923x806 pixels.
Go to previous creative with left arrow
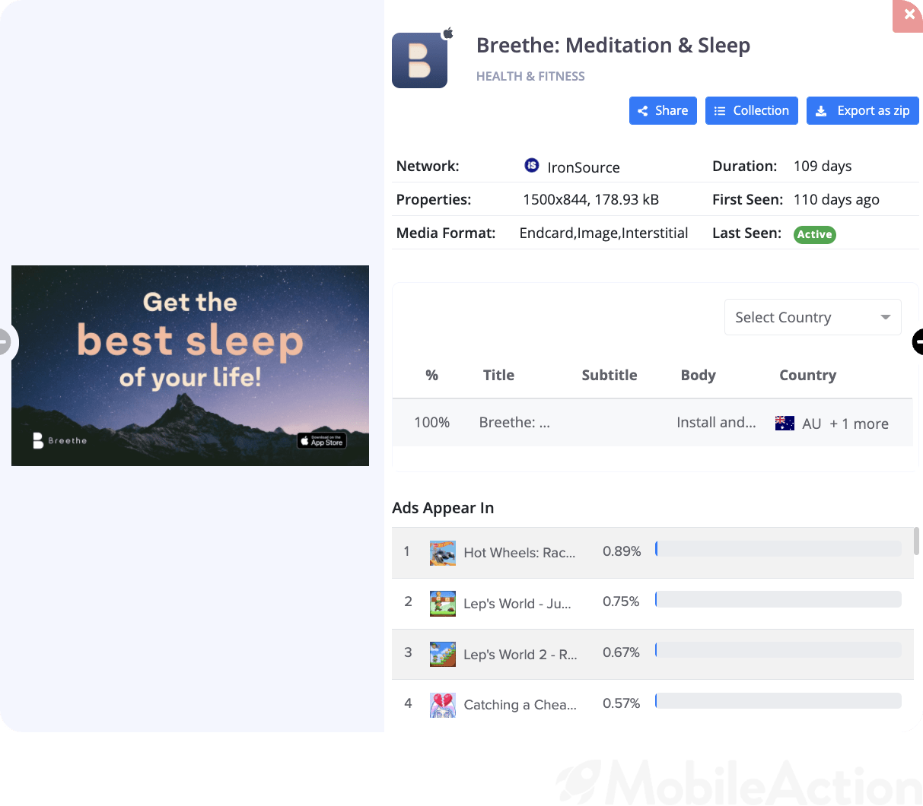point(5,342)
